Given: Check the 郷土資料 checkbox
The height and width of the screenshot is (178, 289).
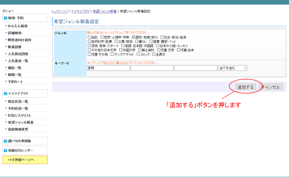Looking at the screenshot, I should tap(140, 50).
